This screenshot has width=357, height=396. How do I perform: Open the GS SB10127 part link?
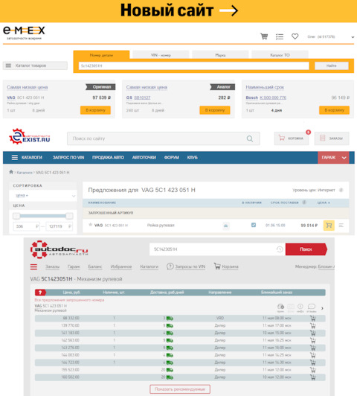pos(142,98)
